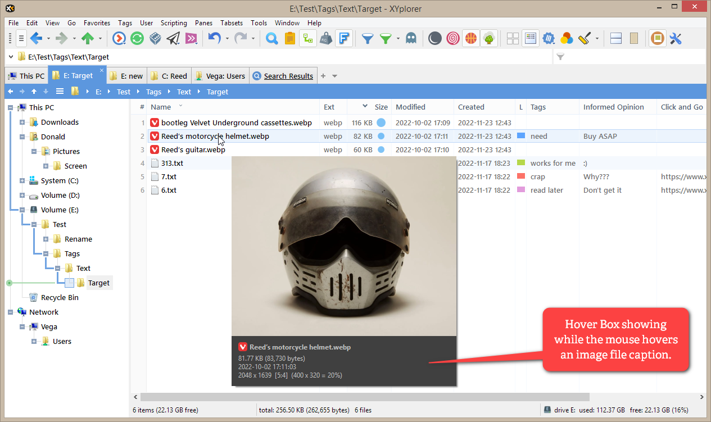The height and width of the screenshot is (422, 711).
Task: Click the dice icon in toolbar
Action: tap(155, 38)
